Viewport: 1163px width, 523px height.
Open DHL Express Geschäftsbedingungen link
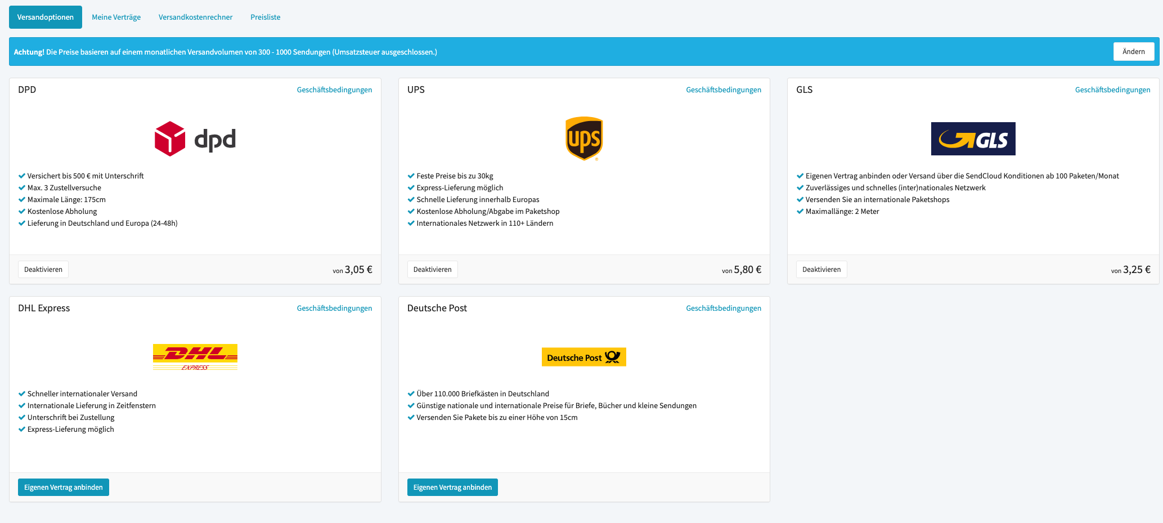334,309
